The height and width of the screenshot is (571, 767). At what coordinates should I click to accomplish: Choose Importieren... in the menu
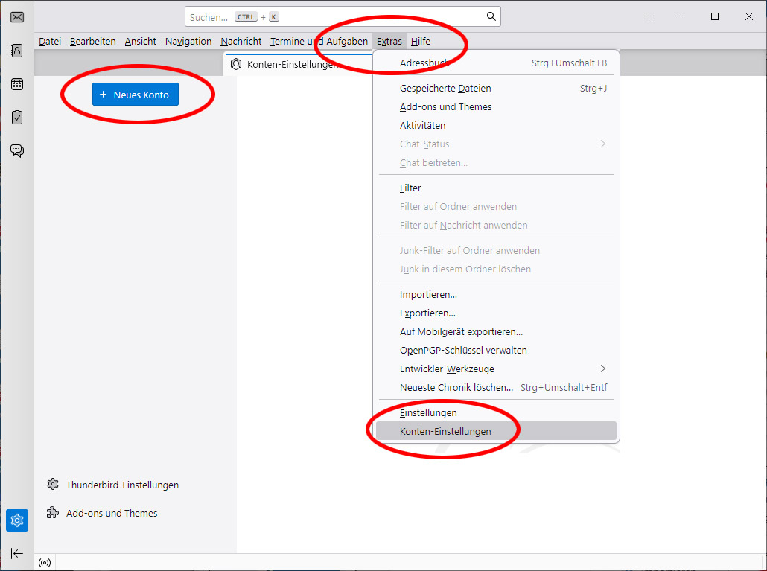coord(496,295)
